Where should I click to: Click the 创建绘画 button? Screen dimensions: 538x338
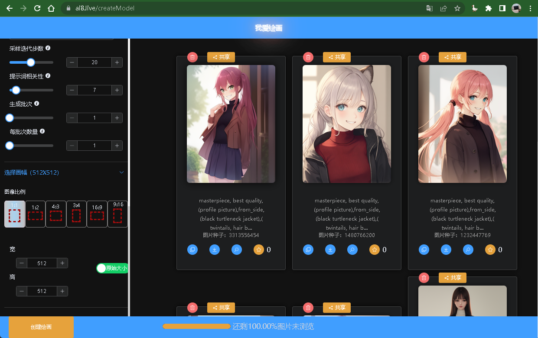coord(41,327)
